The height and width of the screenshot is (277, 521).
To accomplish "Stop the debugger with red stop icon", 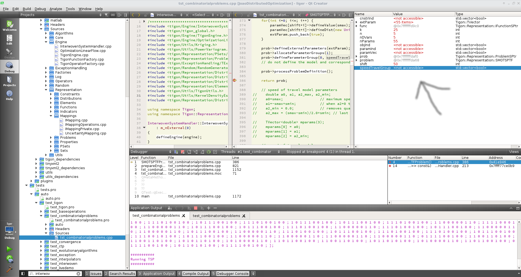I will tap(183, 152).
